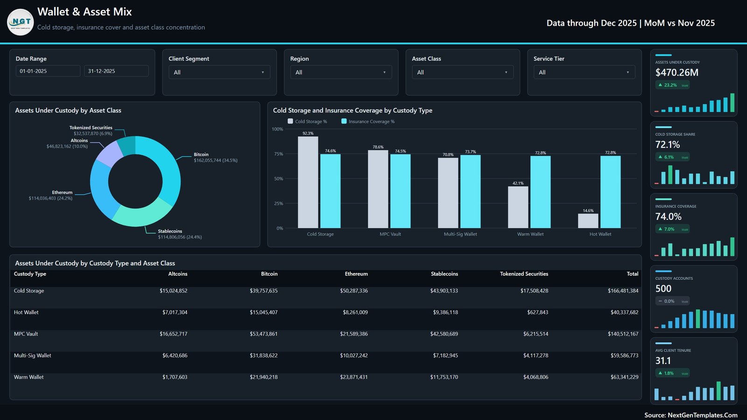Click the Stablecoins $114,806,056 (24.4%) label
This screenshot has height=420, width=747.
point(180,234)
